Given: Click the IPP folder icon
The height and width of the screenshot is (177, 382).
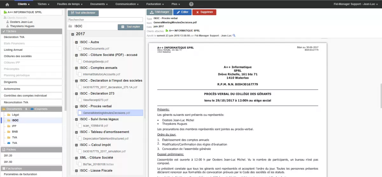Looking at the screenshot, I should 8,126.
